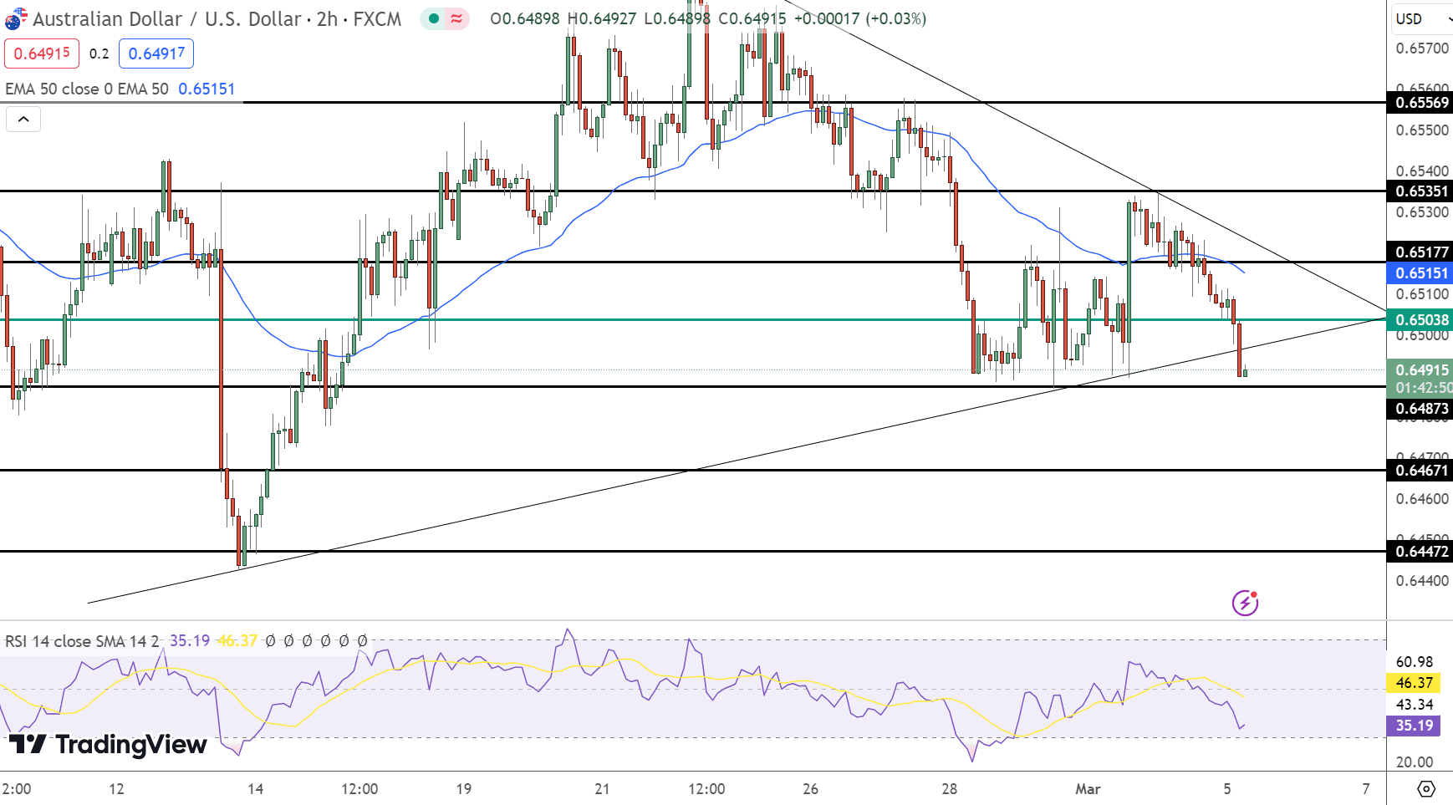Click the buy price 0.64917 button
Image resolution: width=1453 pixels, height=805 pixels.
[156, 53]
